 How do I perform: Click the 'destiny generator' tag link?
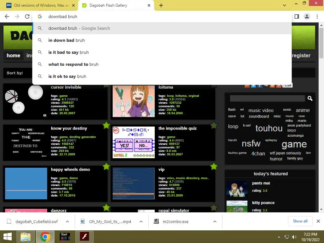click(x=83, y=137)
